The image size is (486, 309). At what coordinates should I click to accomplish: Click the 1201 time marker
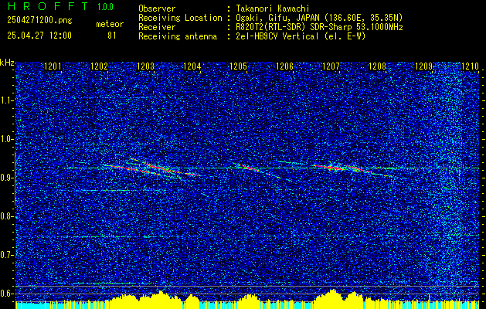click(53, 66)
